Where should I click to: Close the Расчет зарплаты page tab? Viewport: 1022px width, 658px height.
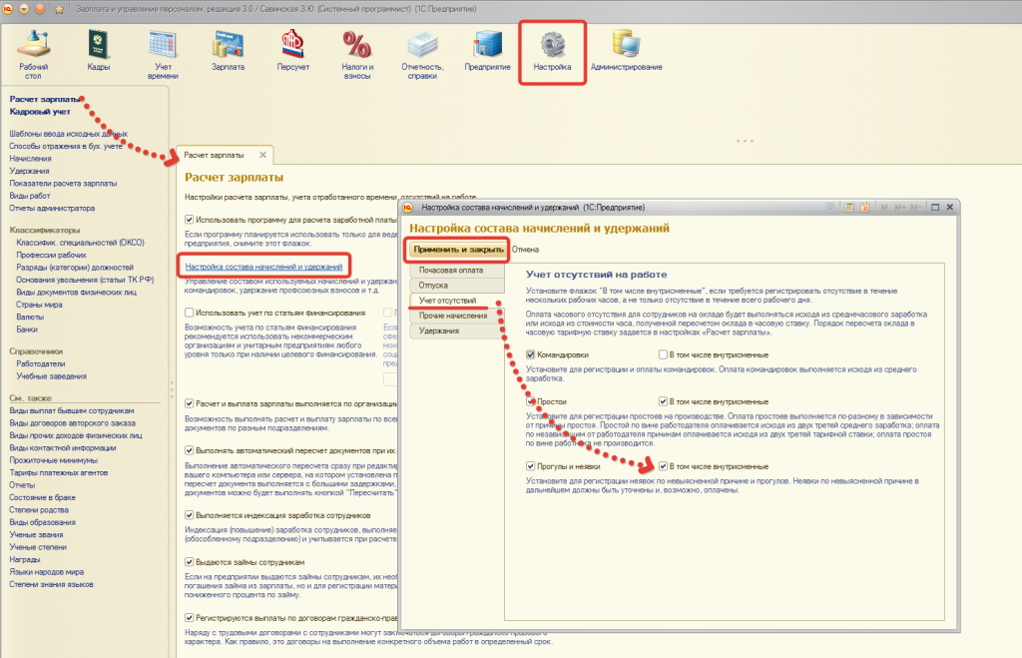(x=262, y=155)
